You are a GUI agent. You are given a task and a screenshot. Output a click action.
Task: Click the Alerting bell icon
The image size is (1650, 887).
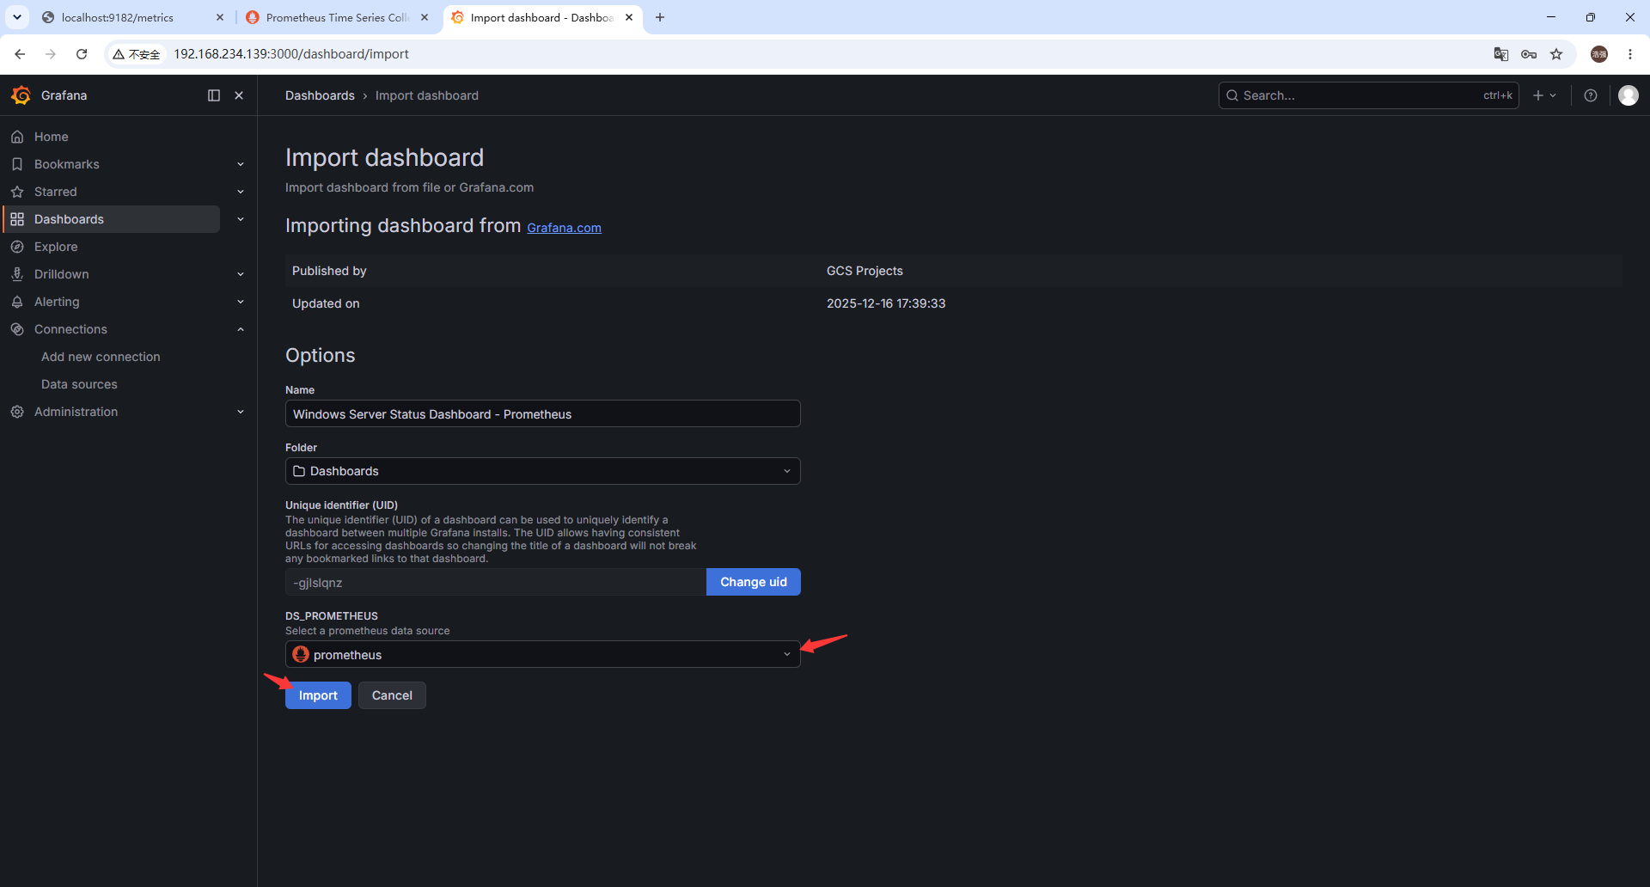[17, 302]
